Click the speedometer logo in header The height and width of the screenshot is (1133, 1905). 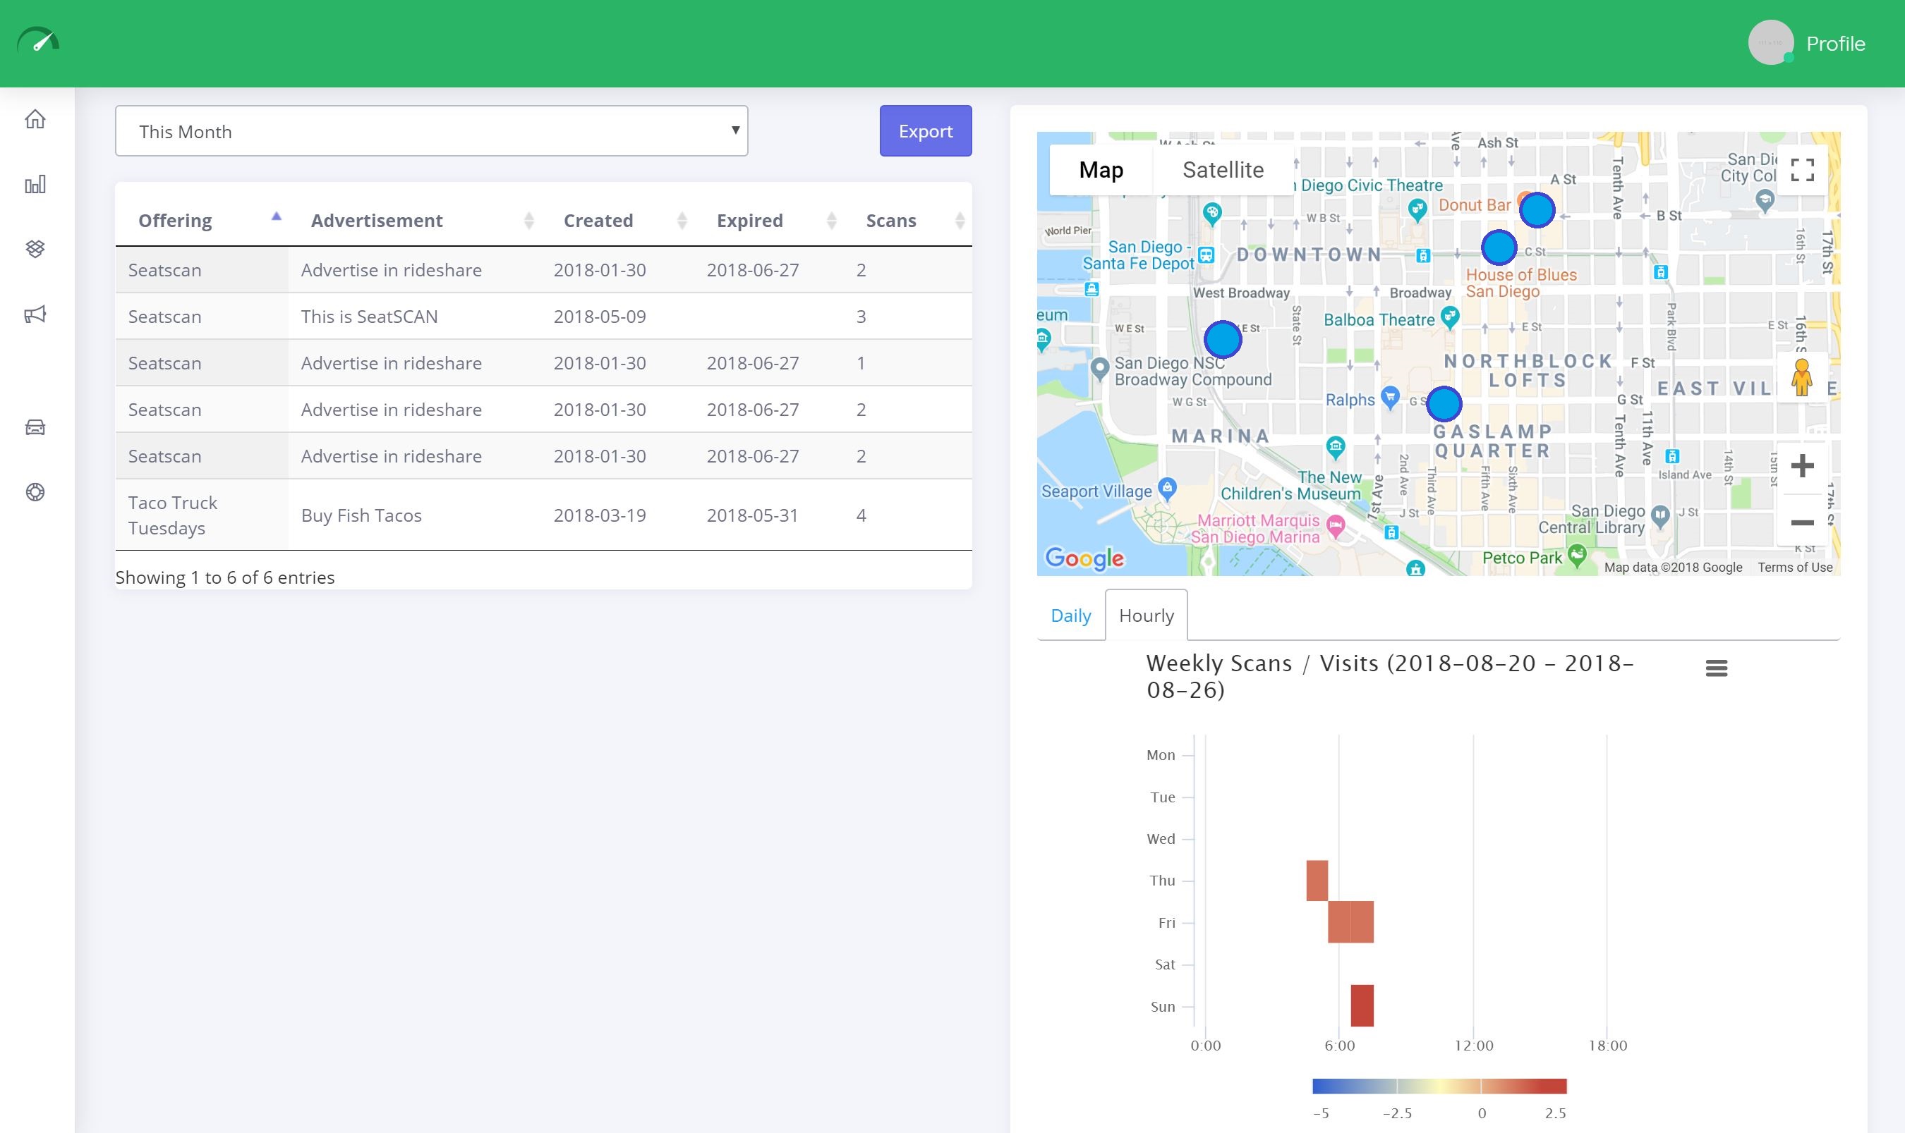pyautogui.click(x=38, y=40)
